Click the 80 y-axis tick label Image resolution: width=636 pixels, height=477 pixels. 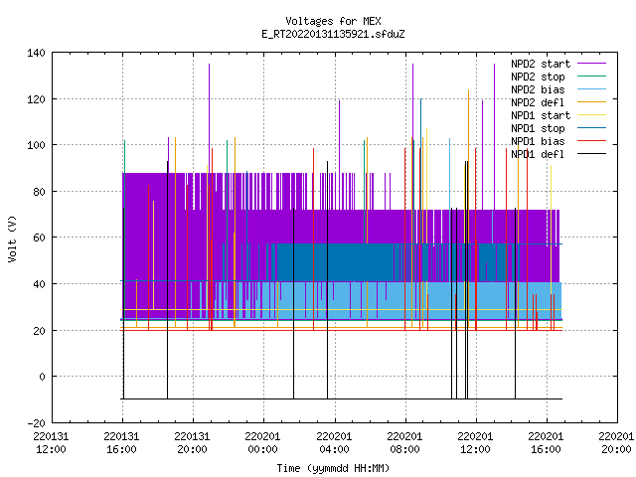[x=39, y=192]
